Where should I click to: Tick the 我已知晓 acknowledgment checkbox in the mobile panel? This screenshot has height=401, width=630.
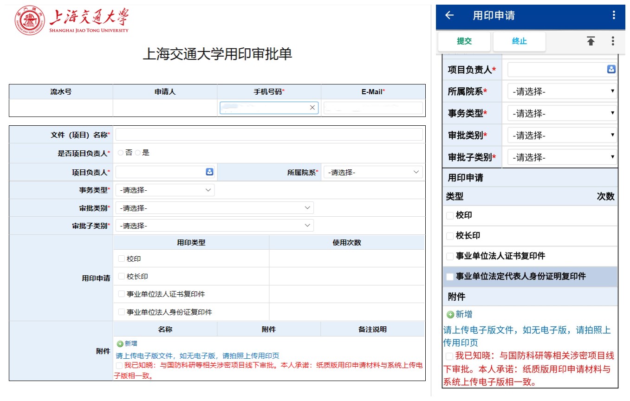tap(449, 356)
